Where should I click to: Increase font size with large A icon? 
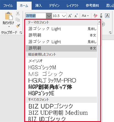(x=70, y=16)
